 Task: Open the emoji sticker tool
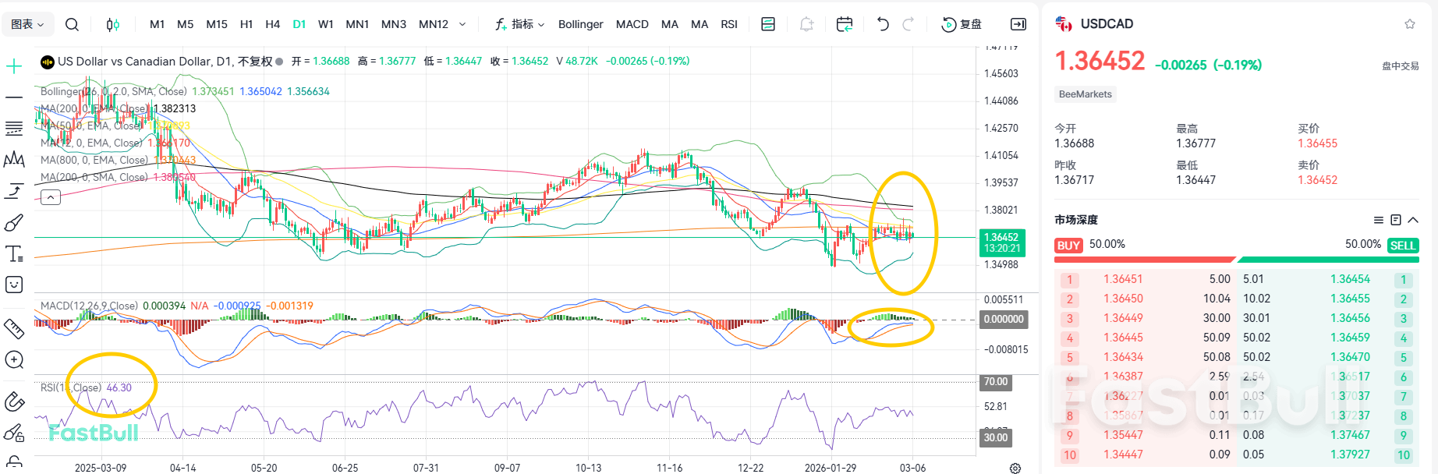click(x=14, y=285)
